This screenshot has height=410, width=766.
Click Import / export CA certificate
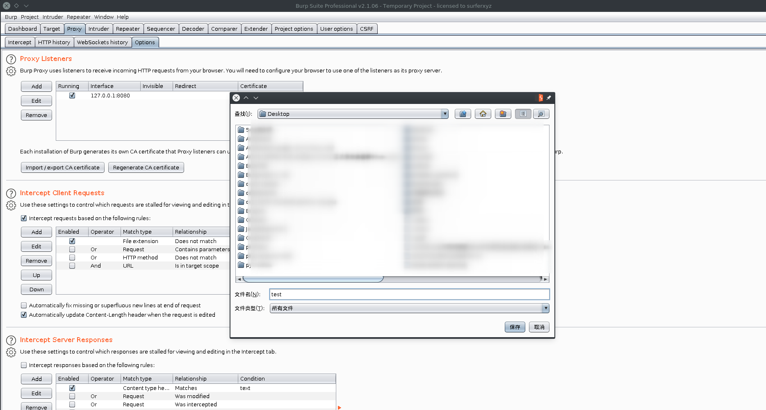click(x=63, y=167)
